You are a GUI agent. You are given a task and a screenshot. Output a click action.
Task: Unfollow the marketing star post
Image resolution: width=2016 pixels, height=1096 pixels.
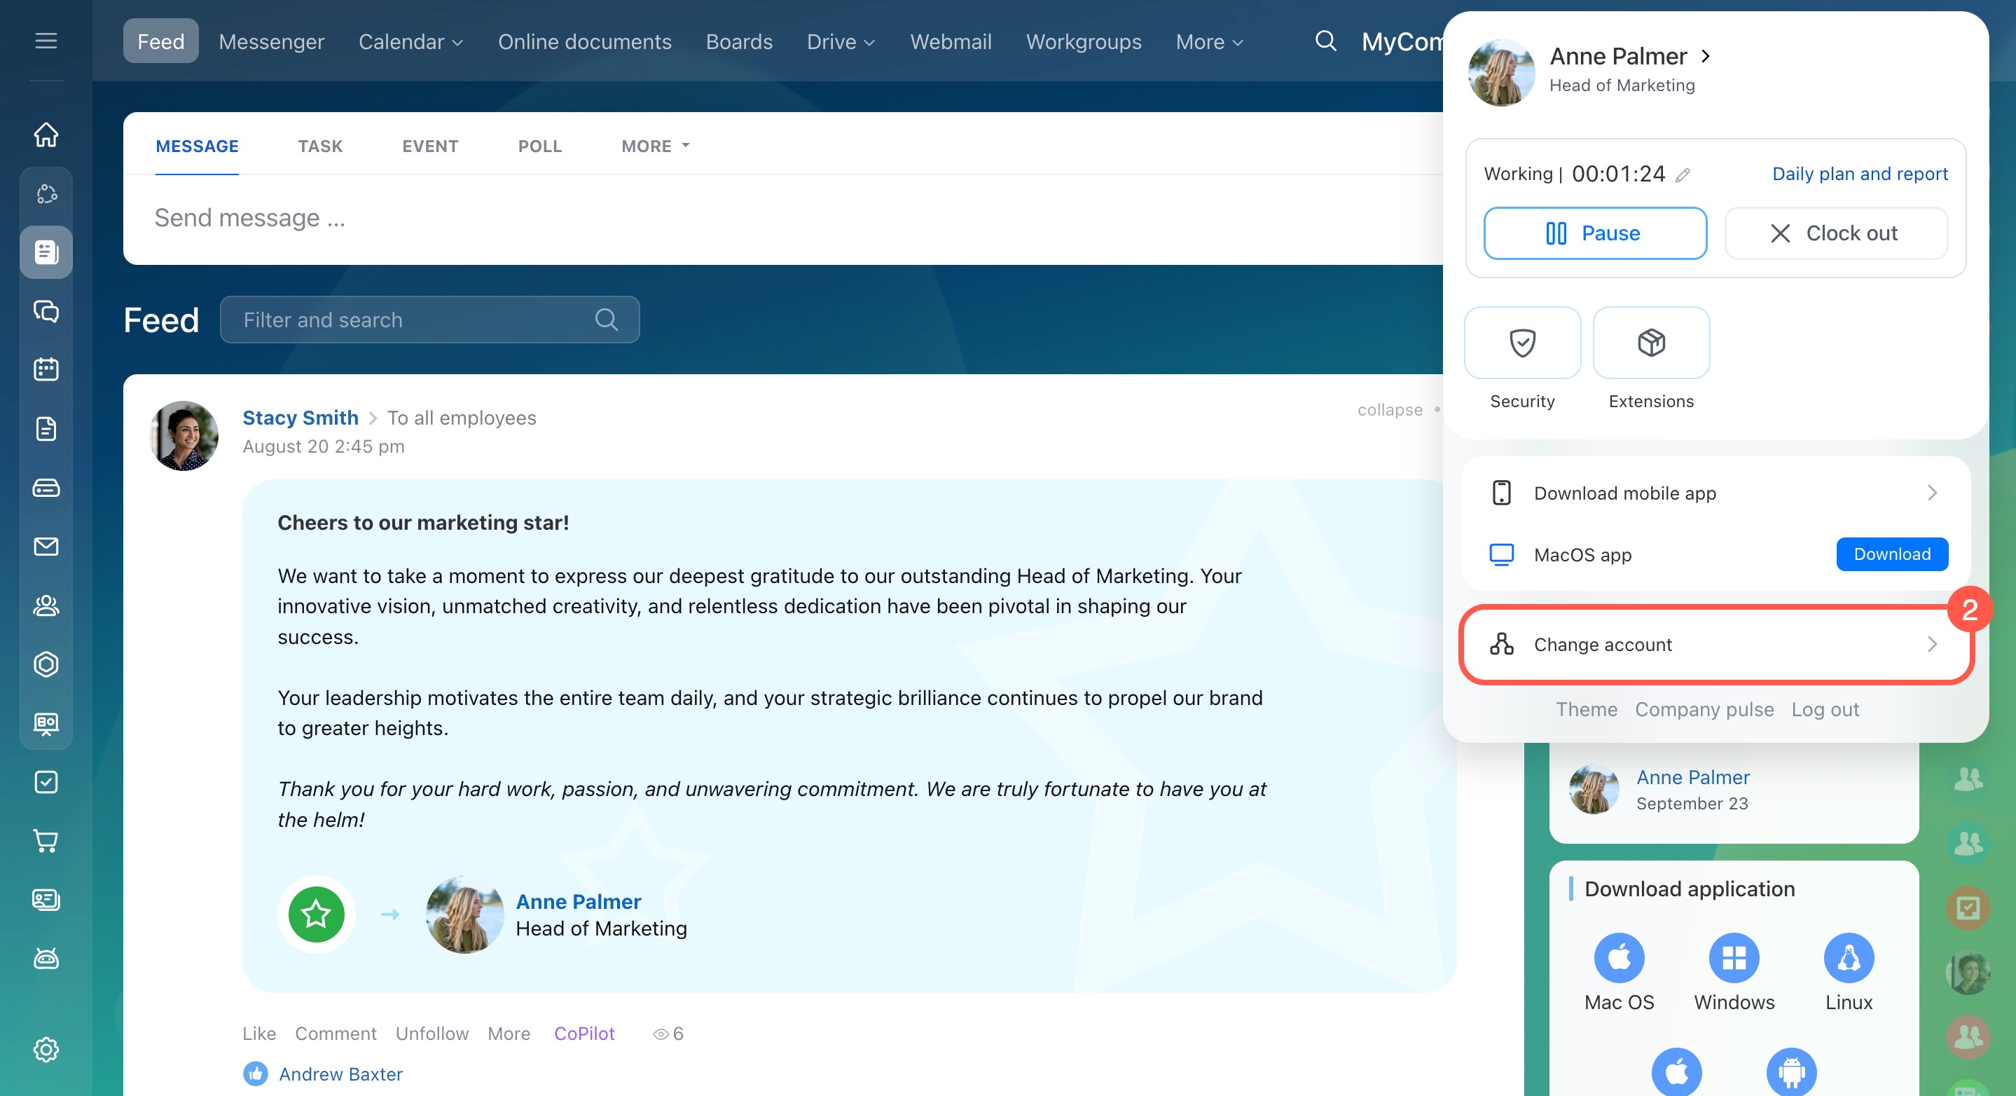432,1034
